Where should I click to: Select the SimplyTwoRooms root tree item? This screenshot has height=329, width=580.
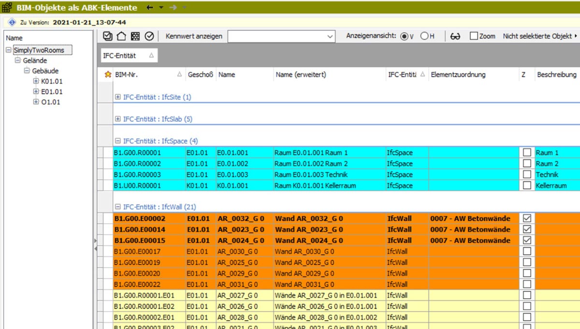(x=39, y=50)
